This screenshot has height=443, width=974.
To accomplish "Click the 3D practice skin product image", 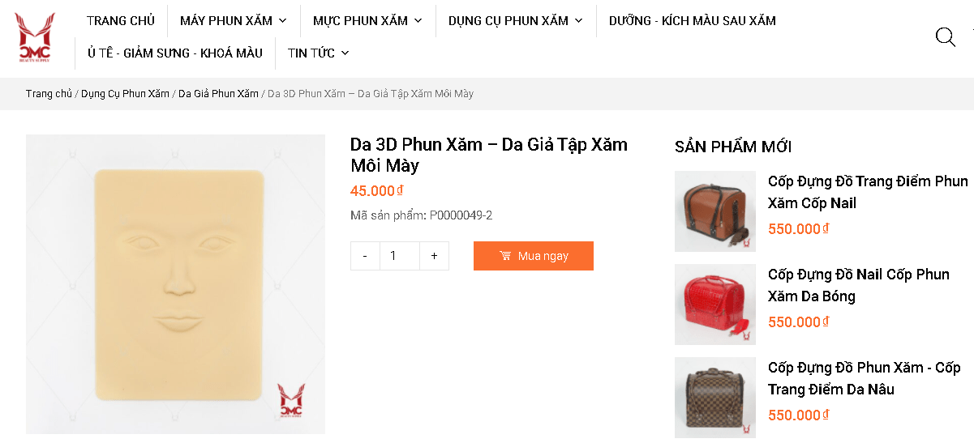I will click(x=175, y=284).
